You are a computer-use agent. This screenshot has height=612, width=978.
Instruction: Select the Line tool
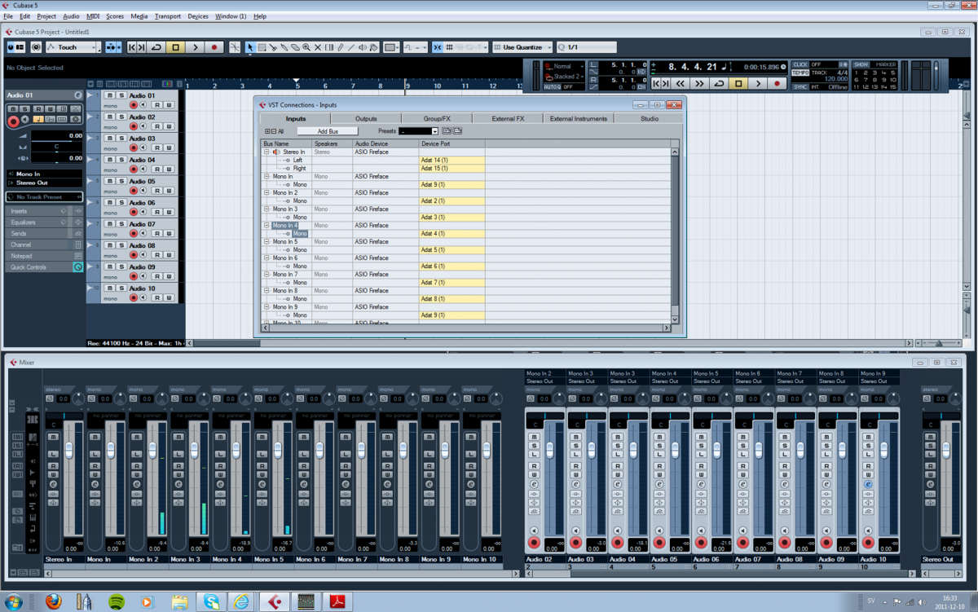pyautogui.click(x=352, y=47)
